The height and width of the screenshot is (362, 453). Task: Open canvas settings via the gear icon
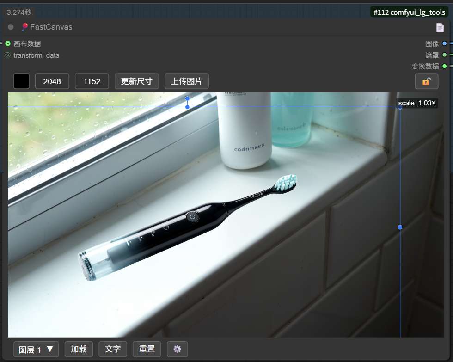point(178,349)
